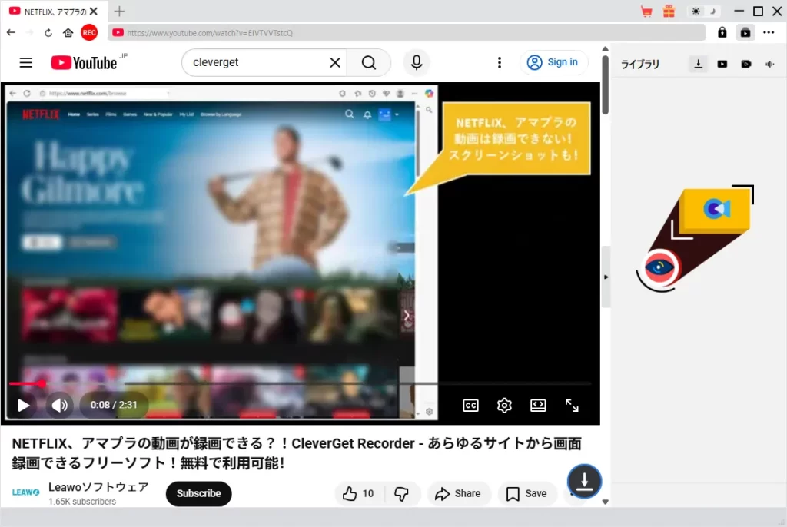Click the floating blue download button
787x527 pixels.
(584, 482)
